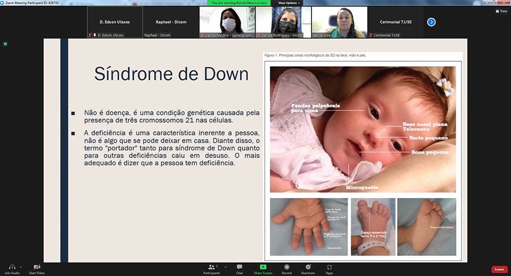Image resolution: width=511 pixels, height=276 pixels.
Task: Show next participants with blue arrow
Action: (x=431, y=22)
